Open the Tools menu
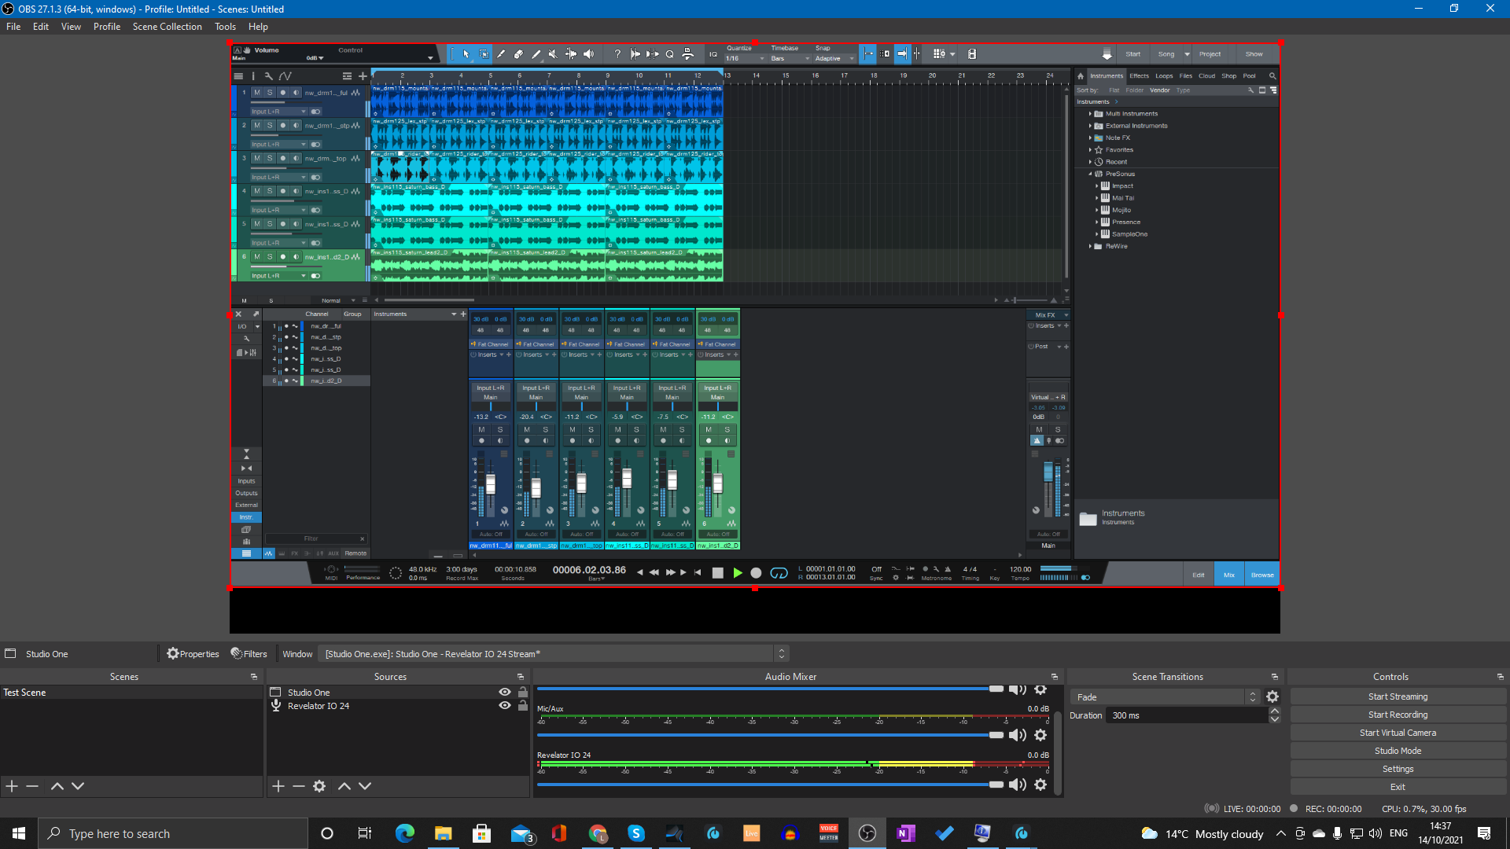This screenshot has height=849, width=1510. pyautogui.click(x=225, y=27)
